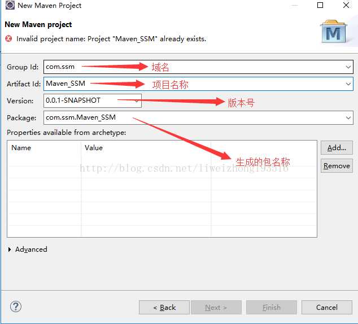Image resolution: width=358 pixels, height=324 pixels.
Task: Maximize the New Maven Project window
Action: pyautogui.click(x=320, y=5)
